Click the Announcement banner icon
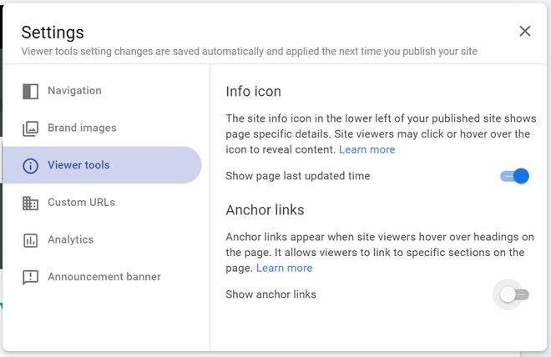 (x=31, y=277)
